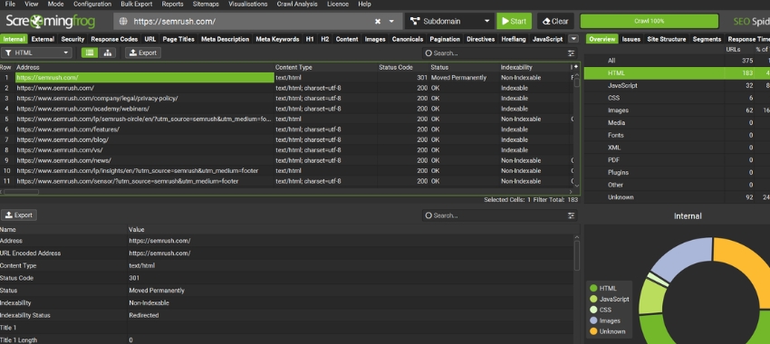Viewport: 770px width, 344px height.
Task: Click the HTML green legend swatch
Action: coord(593,289)
